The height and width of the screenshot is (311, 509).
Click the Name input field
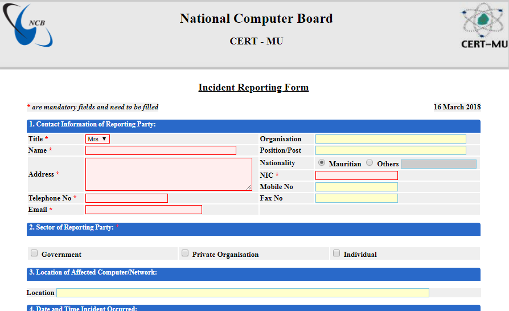[x=161, y=150]
